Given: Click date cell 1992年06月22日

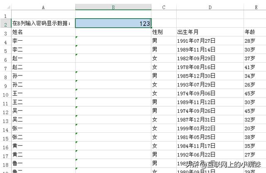Looking at the screenshot, I should click(210, 155).
